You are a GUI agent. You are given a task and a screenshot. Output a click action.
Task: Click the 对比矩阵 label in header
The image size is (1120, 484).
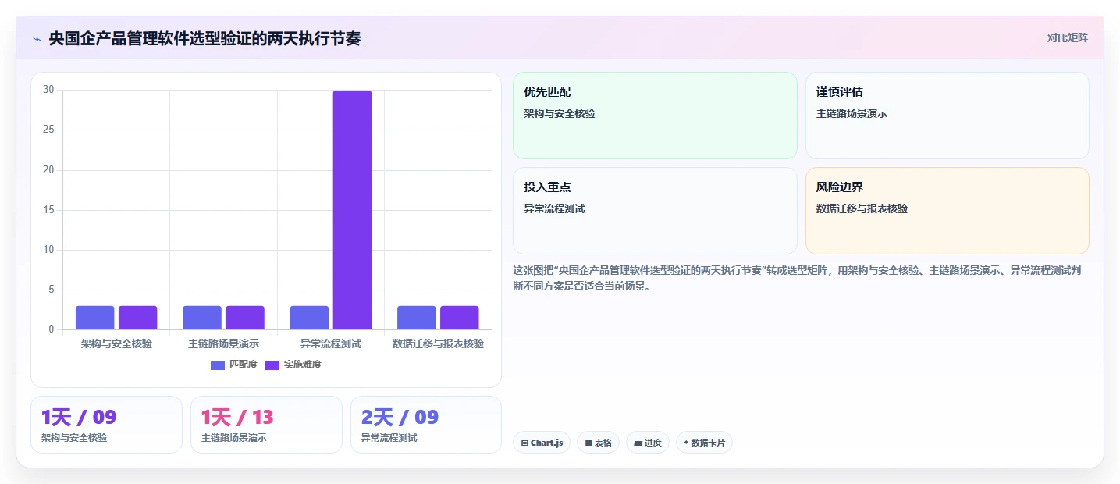click(x=1067, y=37)
